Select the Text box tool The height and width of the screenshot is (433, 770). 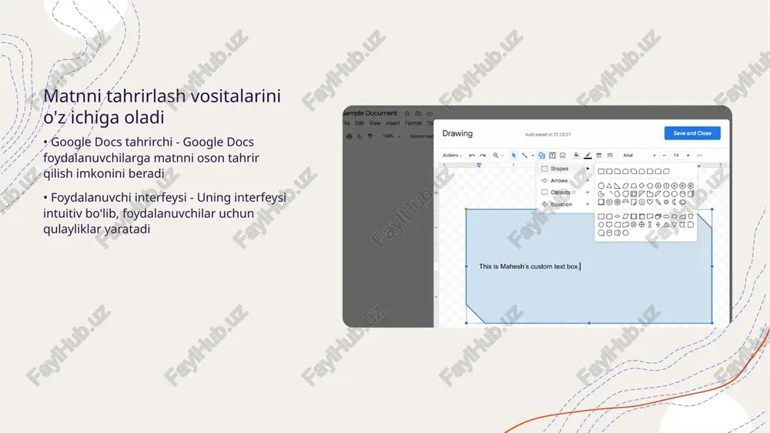[x=552, y=156]
